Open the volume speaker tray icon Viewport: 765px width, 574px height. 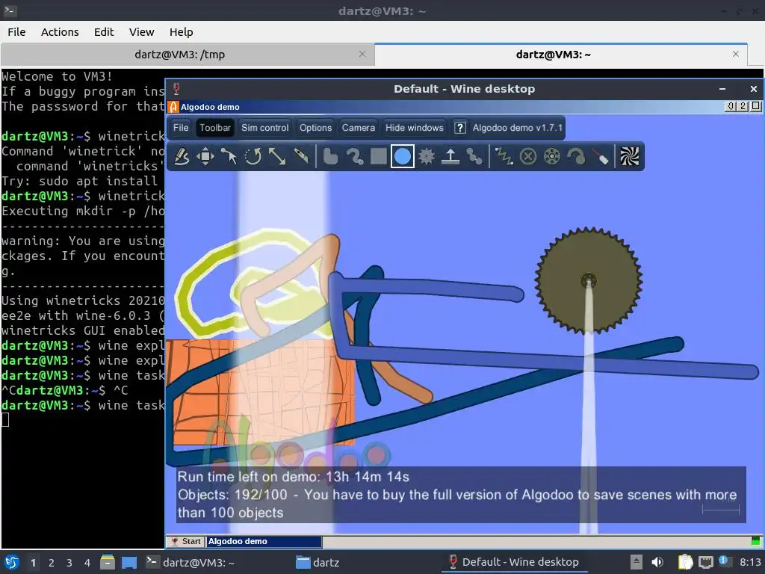pyautogui.click(x=657, y=562)
